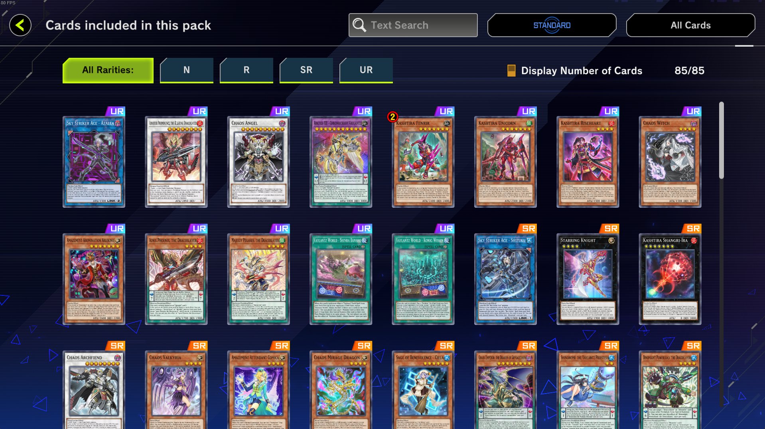Click the vertical scrollbar on the card list

721,140
